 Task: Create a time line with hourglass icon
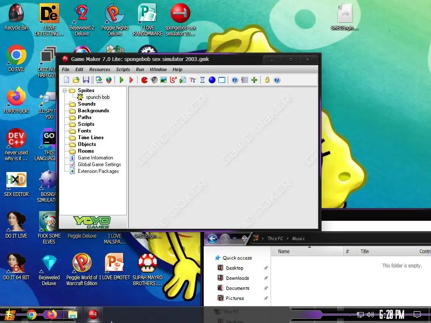pos(202,80)
